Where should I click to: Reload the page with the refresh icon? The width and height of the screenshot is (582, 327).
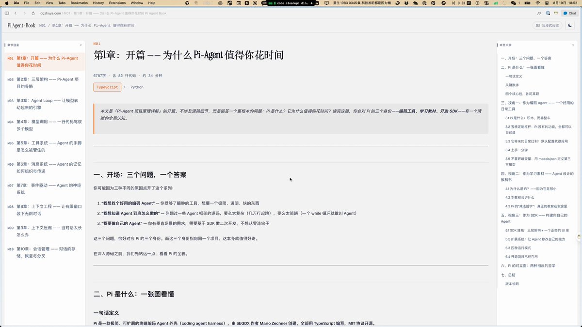(33, 13)
